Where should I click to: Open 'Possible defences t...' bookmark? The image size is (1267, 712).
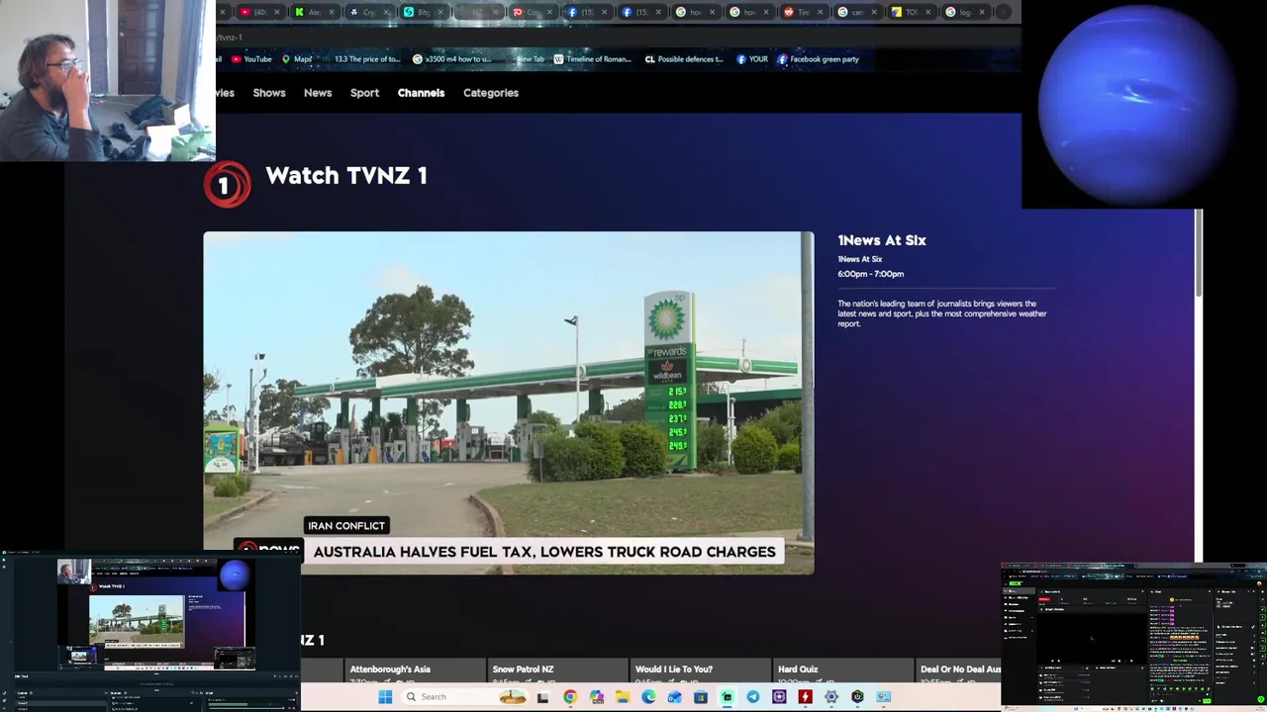pos(684,59)
